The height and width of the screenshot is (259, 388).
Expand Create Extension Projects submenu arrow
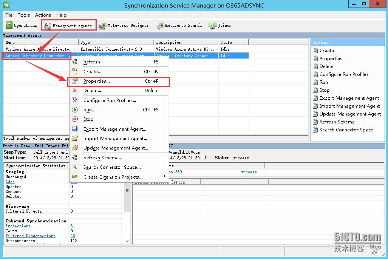pos(164,176)
